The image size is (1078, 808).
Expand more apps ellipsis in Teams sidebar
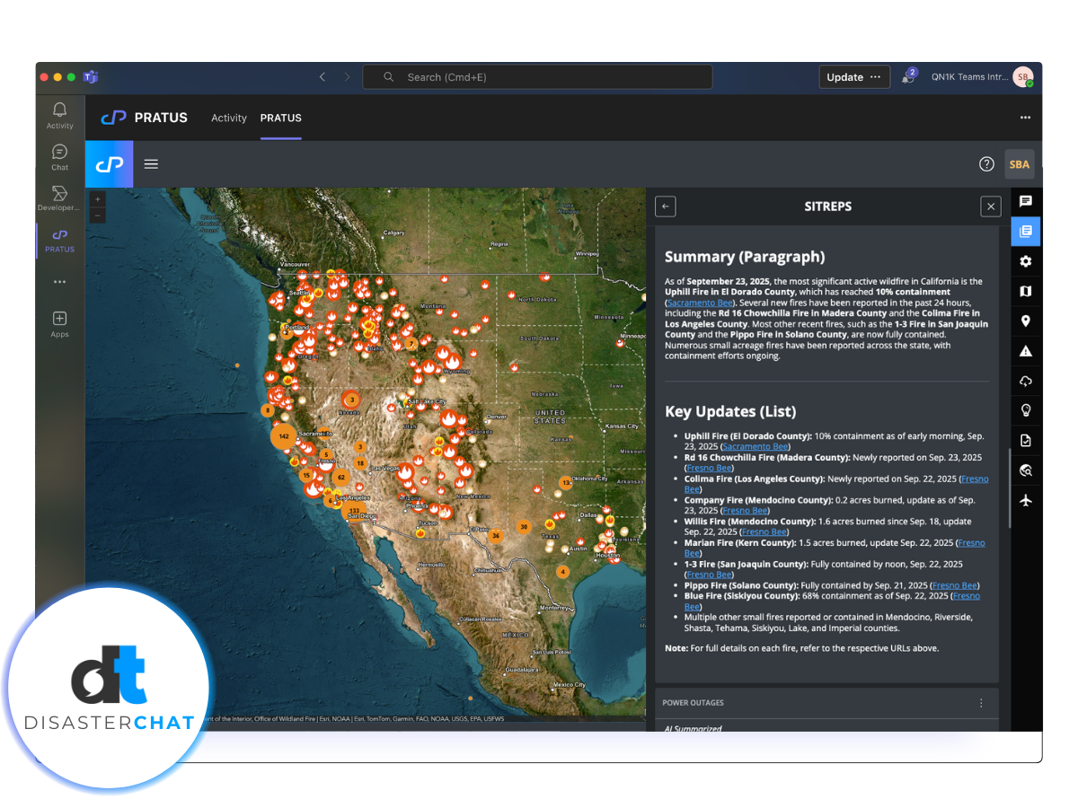[59, 282]
